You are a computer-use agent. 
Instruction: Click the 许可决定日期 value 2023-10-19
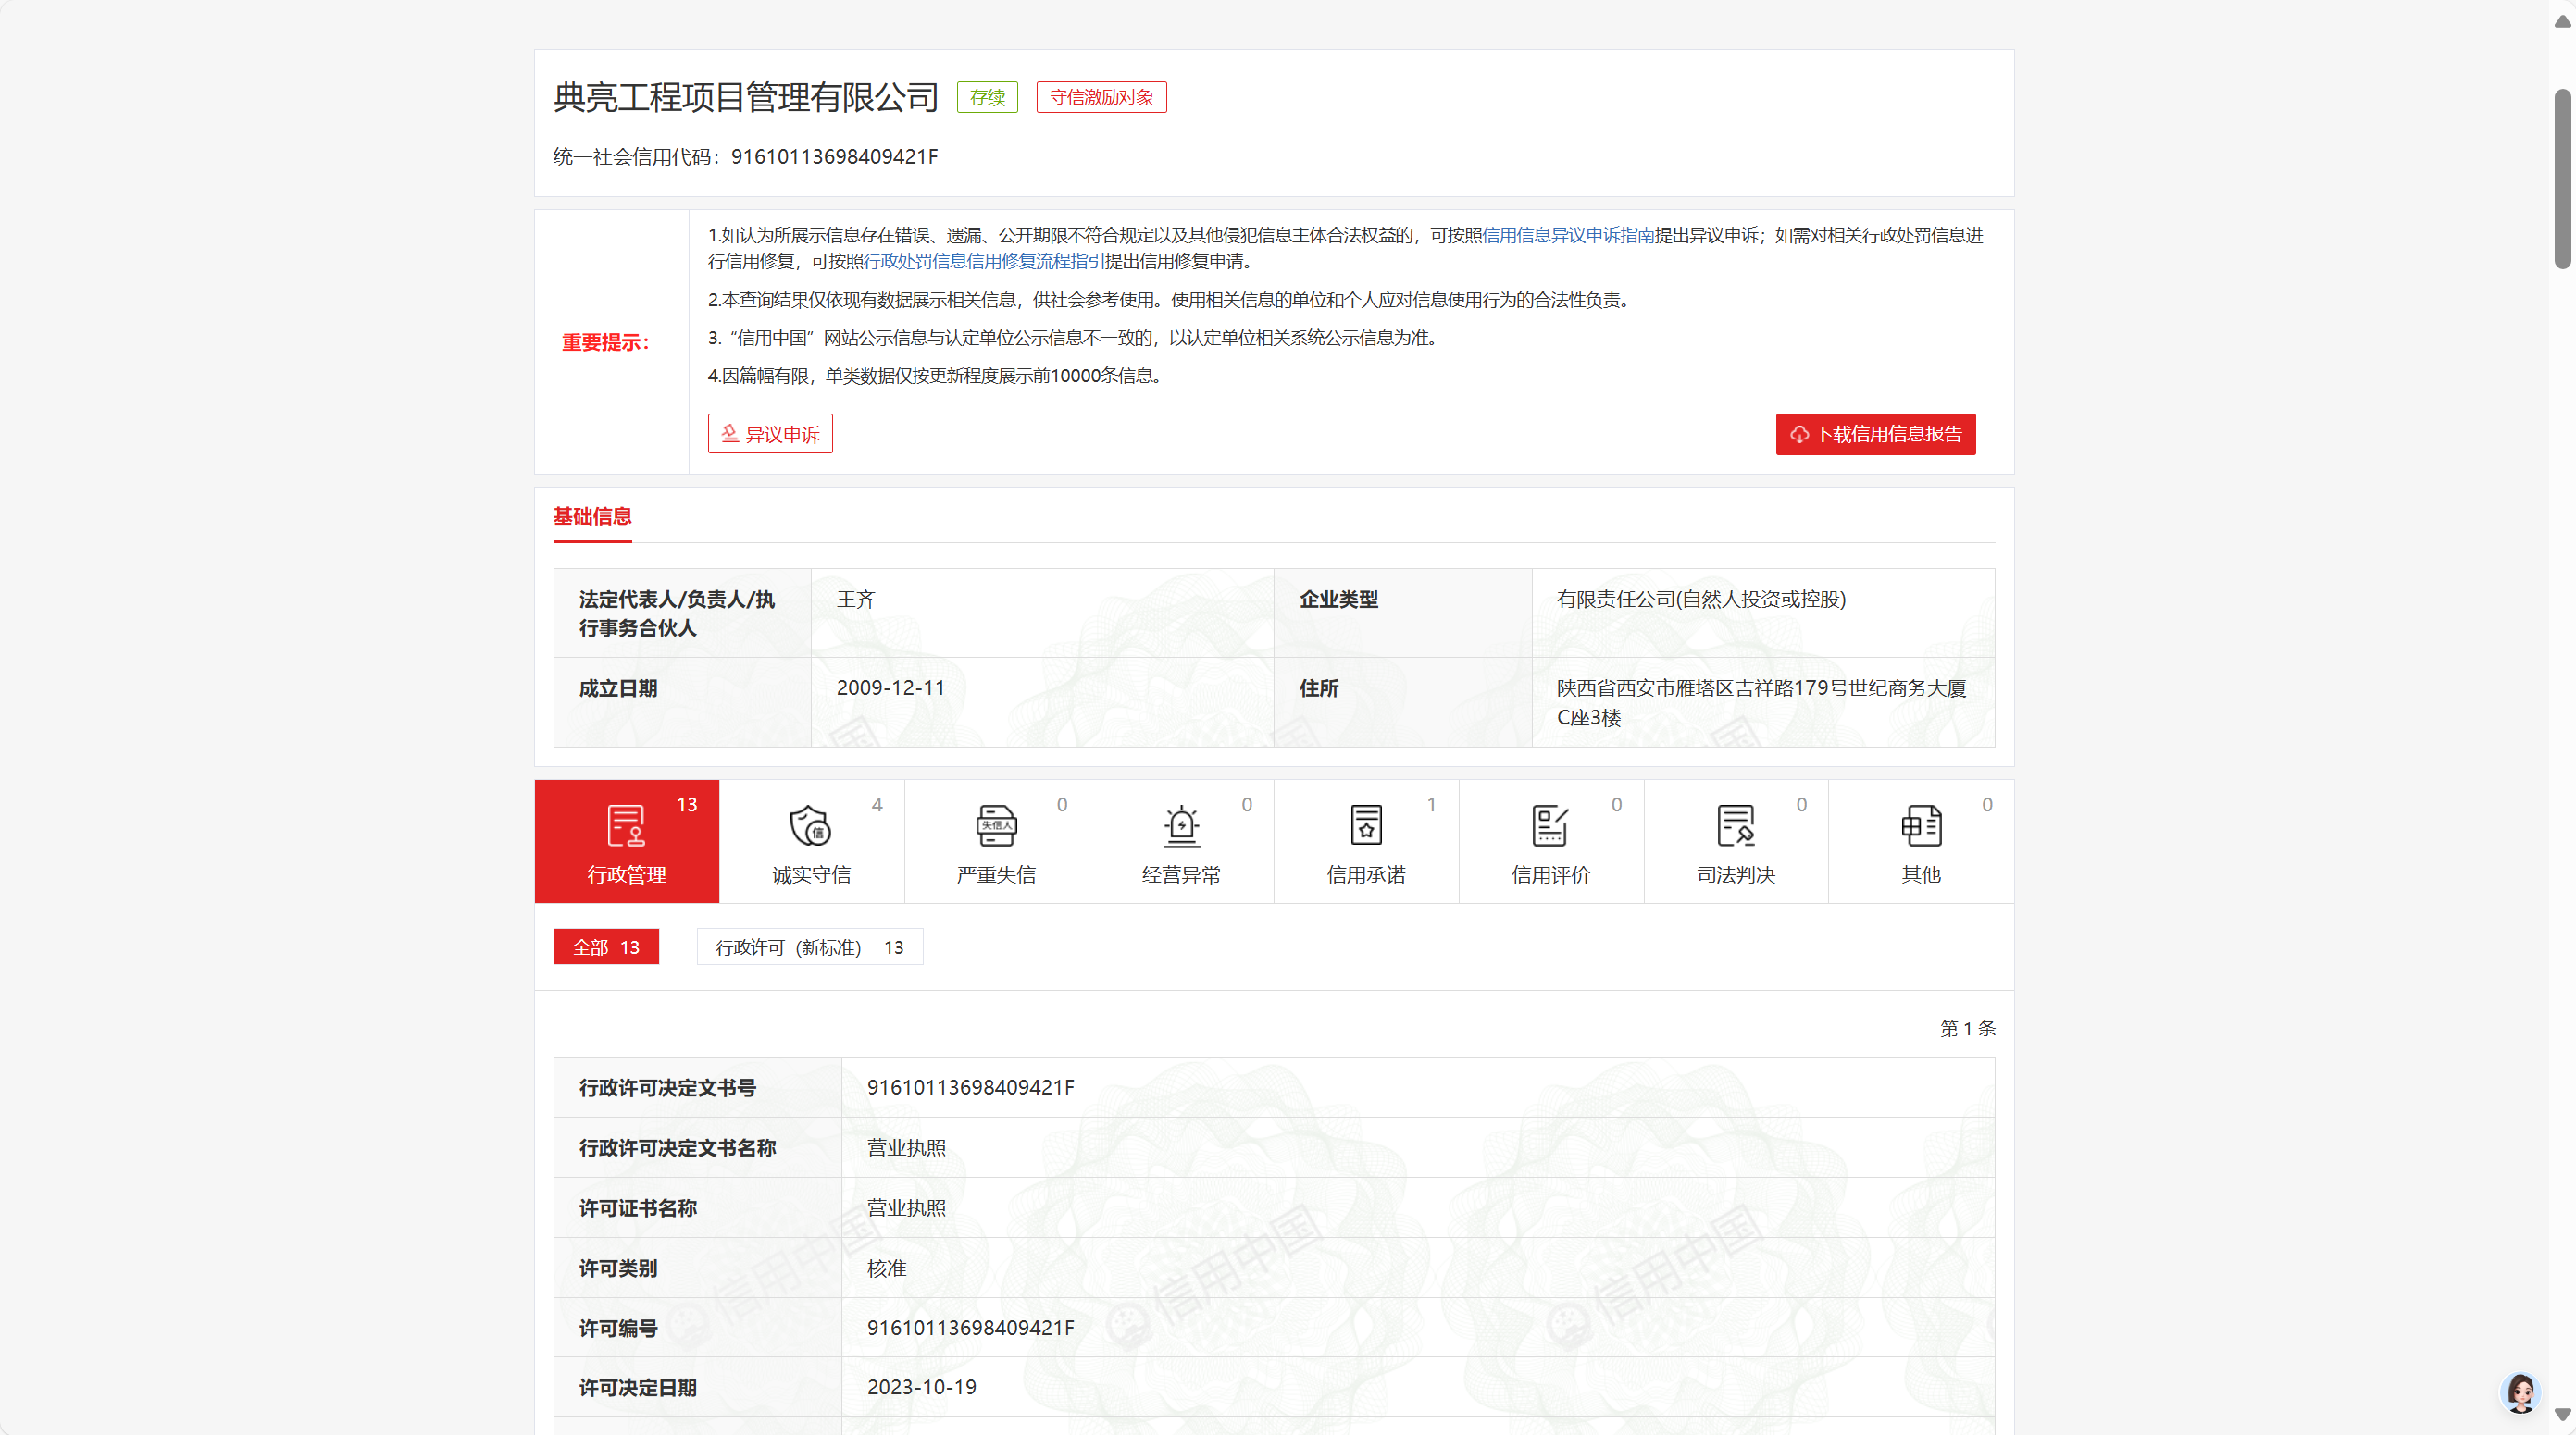pos(921,1387)
